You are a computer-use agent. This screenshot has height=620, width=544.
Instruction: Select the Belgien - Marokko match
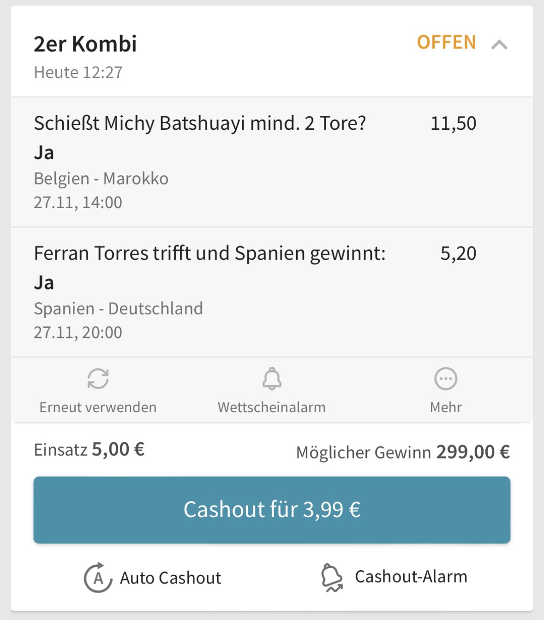point(101,179)
